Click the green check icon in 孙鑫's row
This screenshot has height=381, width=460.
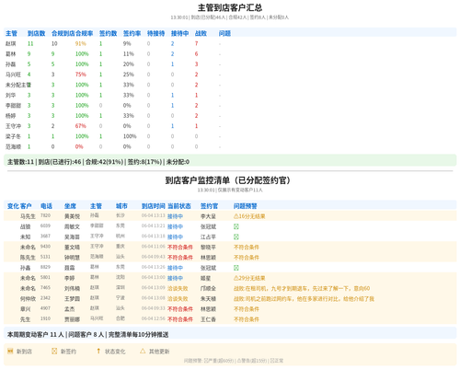pyautogui.click(x=236, y=268)
